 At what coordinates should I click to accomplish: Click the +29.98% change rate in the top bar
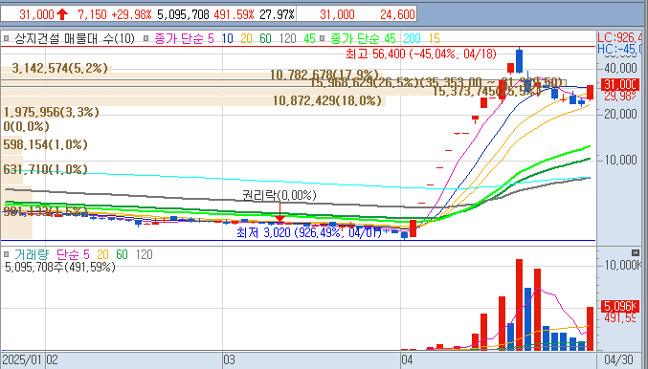(131, 15)
